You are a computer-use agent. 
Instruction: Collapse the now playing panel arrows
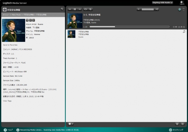(184, 9)
